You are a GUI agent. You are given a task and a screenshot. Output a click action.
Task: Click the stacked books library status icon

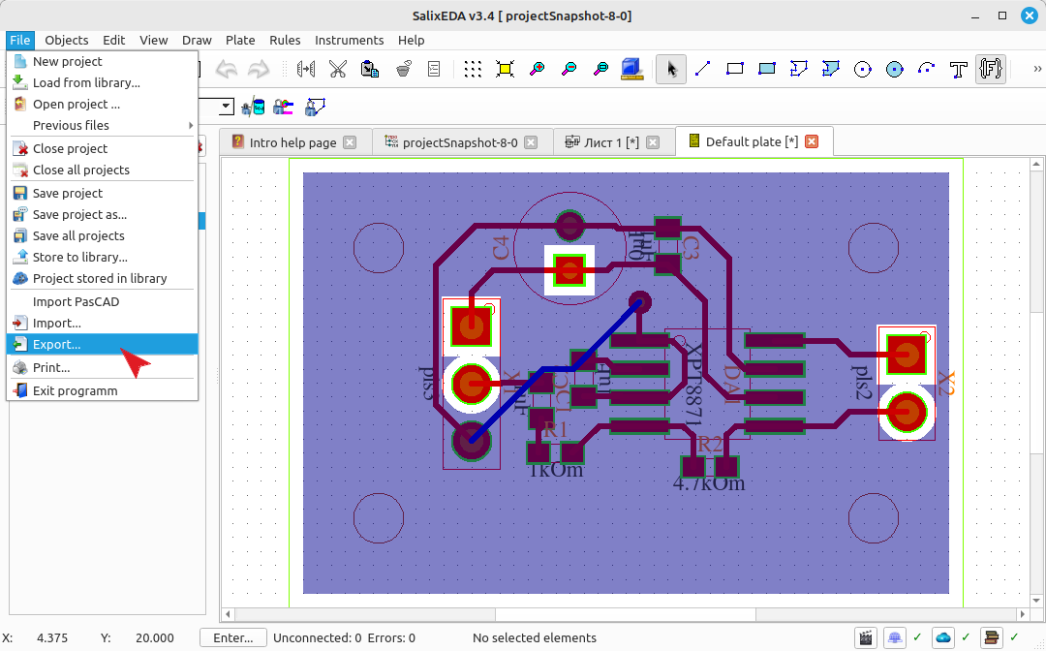click(992, 638)
